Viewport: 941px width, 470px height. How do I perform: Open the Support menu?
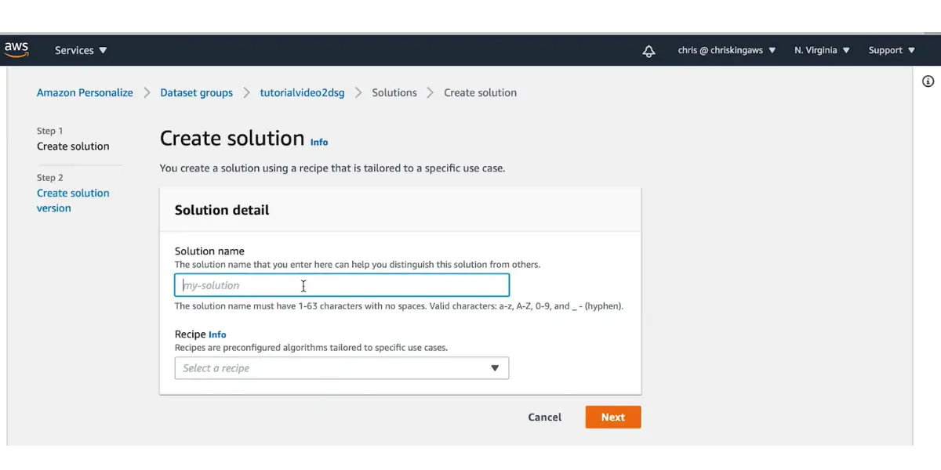pos(892,50)
